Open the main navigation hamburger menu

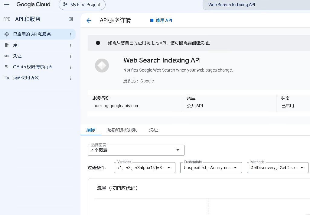(7, 5)
